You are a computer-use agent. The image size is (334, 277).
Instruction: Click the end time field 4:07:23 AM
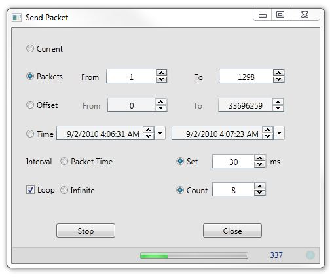tap(217, 133)
